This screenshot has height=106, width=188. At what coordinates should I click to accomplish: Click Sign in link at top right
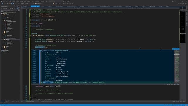pyautogui.click(x=173, y=1)
